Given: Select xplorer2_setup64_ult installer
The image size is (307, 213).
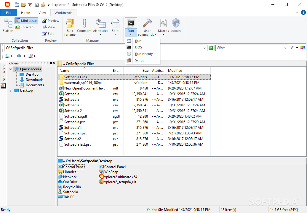Looking at the screenshot, I should (x=118, y=182).
